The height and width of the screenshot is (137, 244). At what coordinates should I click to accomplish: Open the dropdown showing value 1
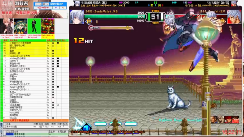(x=38, y=4)
